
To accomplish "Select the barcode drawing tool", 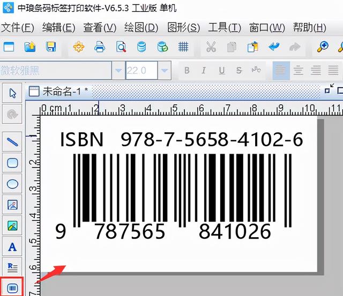I will point(12,287).
